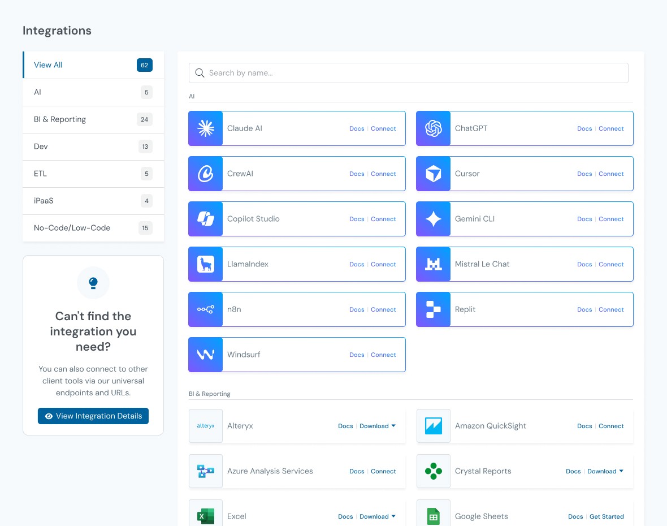Viewport: 667px width, 526px height.
Task: Open Docs for Cursor
Action: coord(584,174)
